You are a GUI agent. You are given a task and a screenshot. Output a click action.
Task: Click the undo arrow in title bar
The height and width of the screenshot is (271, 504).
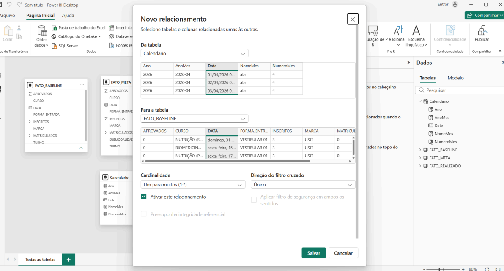(x=9, y=5)
